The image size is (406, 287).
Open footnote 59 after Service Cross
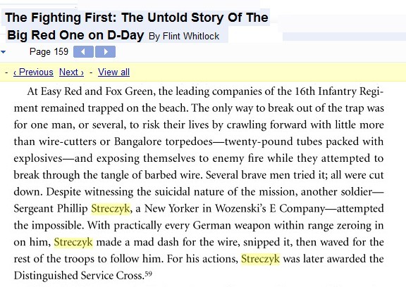pos(148,274)
